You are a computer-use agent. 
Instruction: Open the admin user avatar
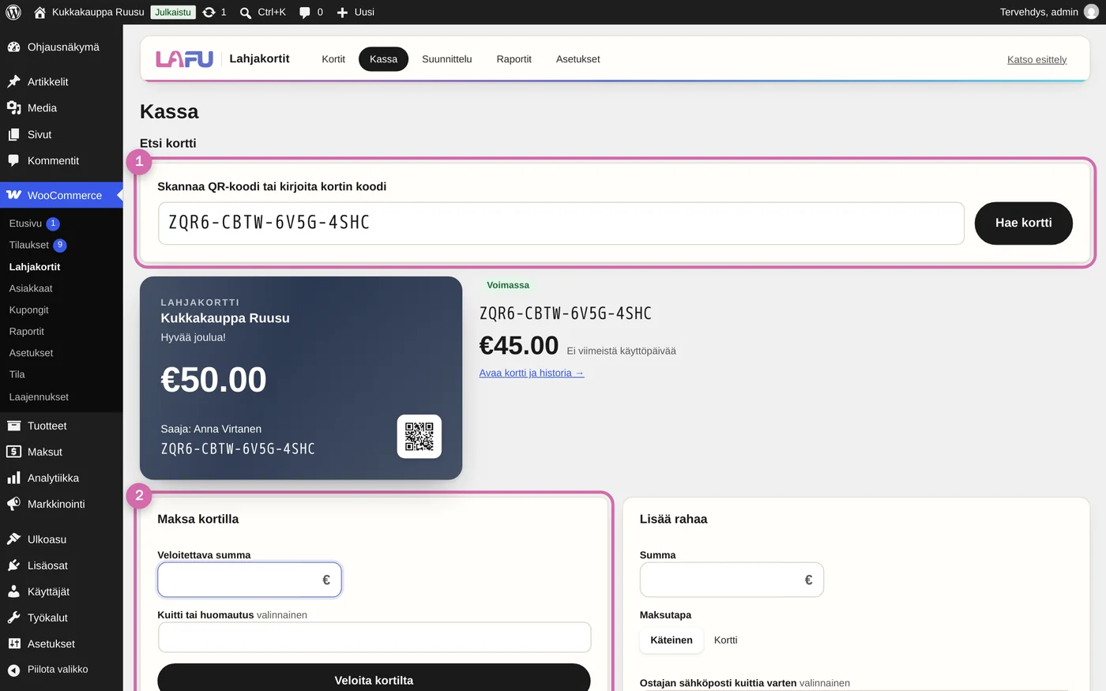pyautogui.click(x=1091, y=12)
